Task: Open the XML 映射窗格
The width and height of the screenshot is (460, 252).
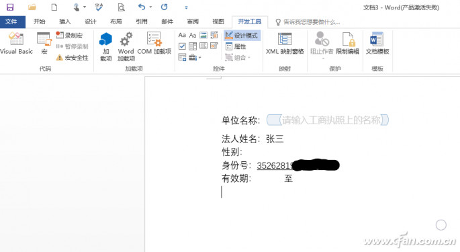Action: click(x=285, y=43)
